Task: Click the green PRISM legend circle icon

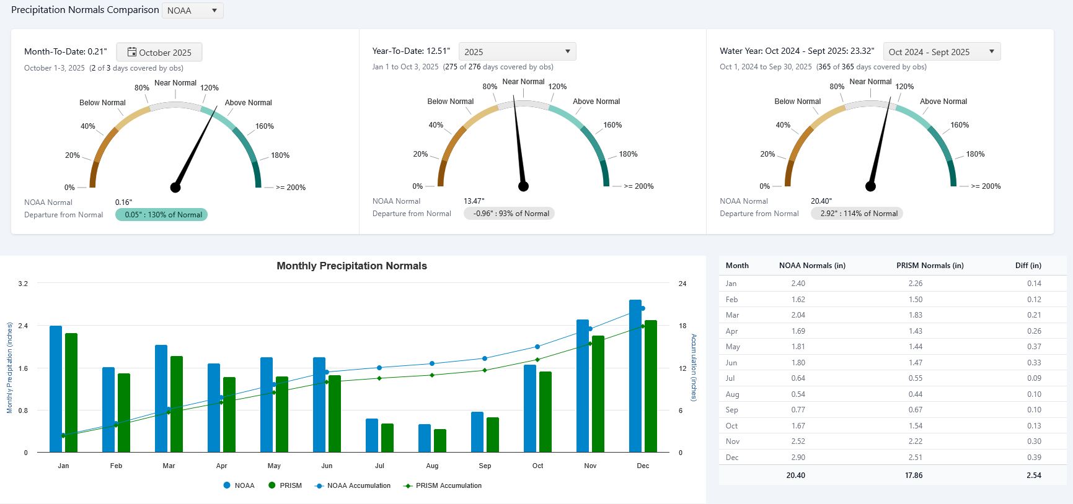Action: click(272, 485)
